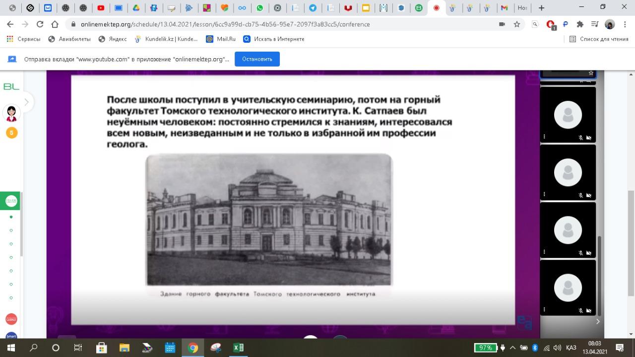Click the orange 5 badge in the sidebar
The height and width of the screenshot is (357, 635).
11,133
